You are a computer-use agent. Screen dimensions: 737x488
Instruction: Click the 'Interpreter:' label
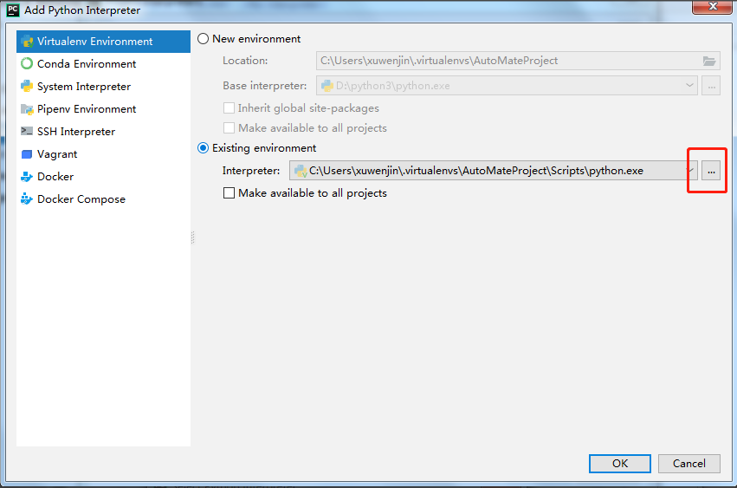coord(251,171)
